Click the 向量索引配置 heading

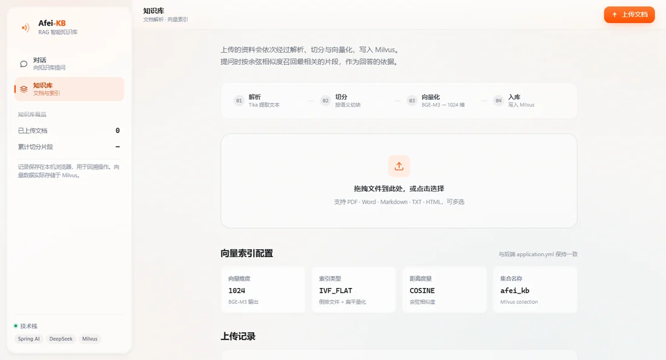246,254
